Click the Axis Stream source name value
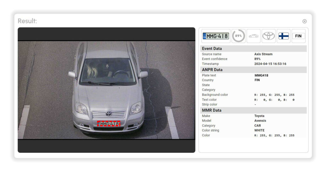 click(x=263, y=54)
